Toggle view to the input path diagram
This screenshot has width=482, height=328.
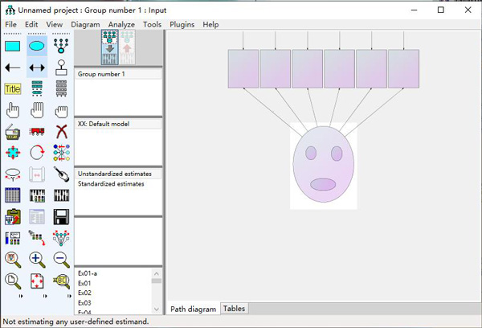point(108,47)
